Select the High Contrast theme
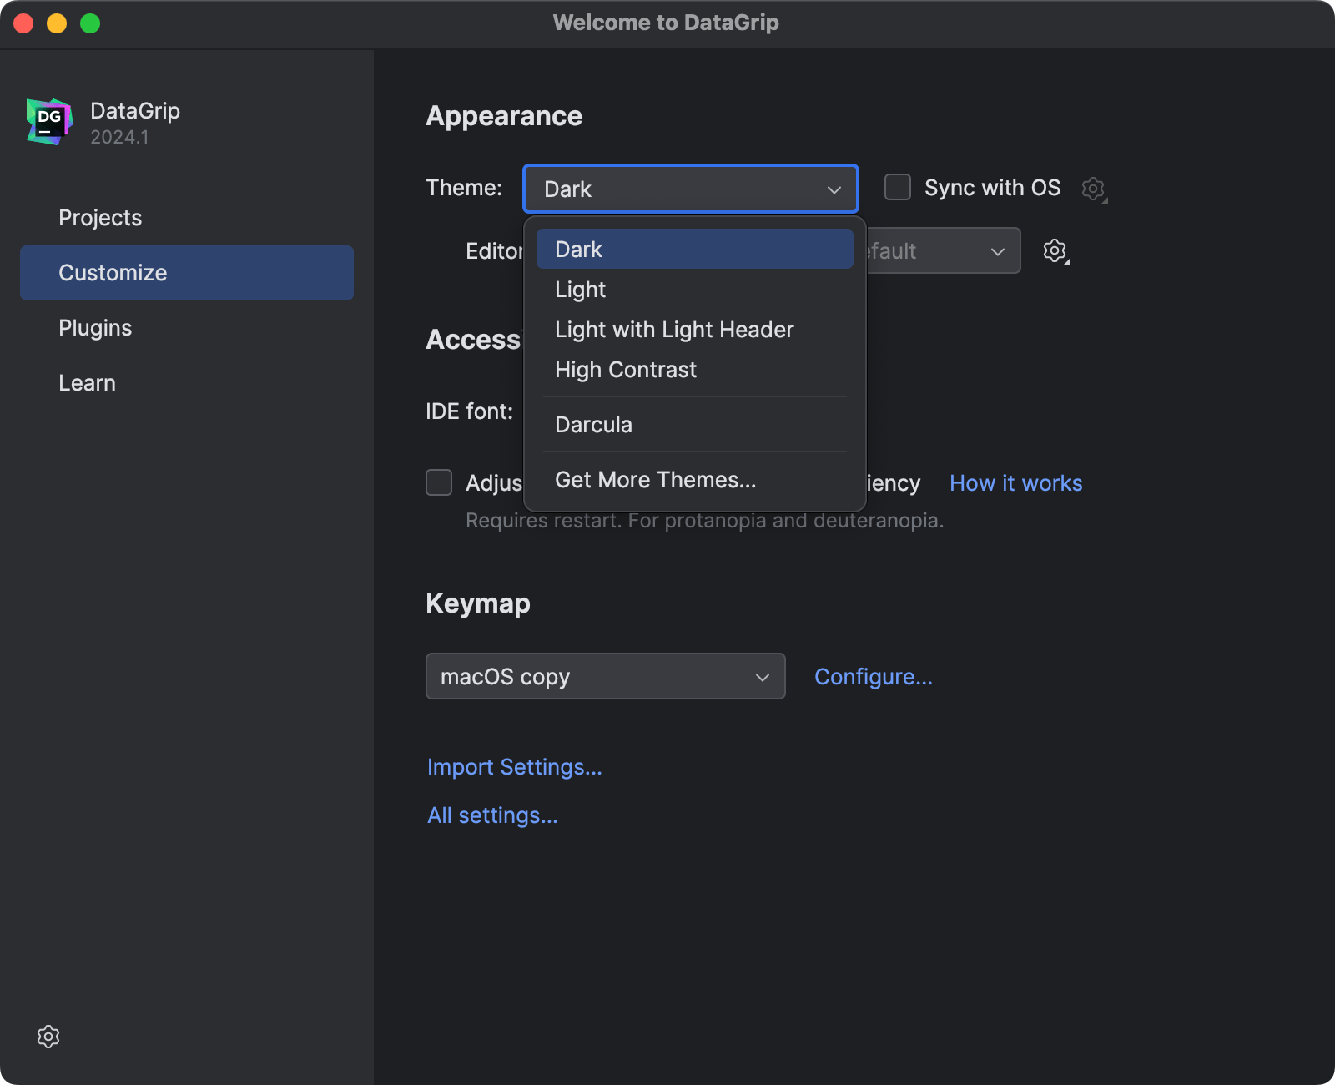Image resolution: width=1335 pixels, height=1085 pixels. (626, 370)
